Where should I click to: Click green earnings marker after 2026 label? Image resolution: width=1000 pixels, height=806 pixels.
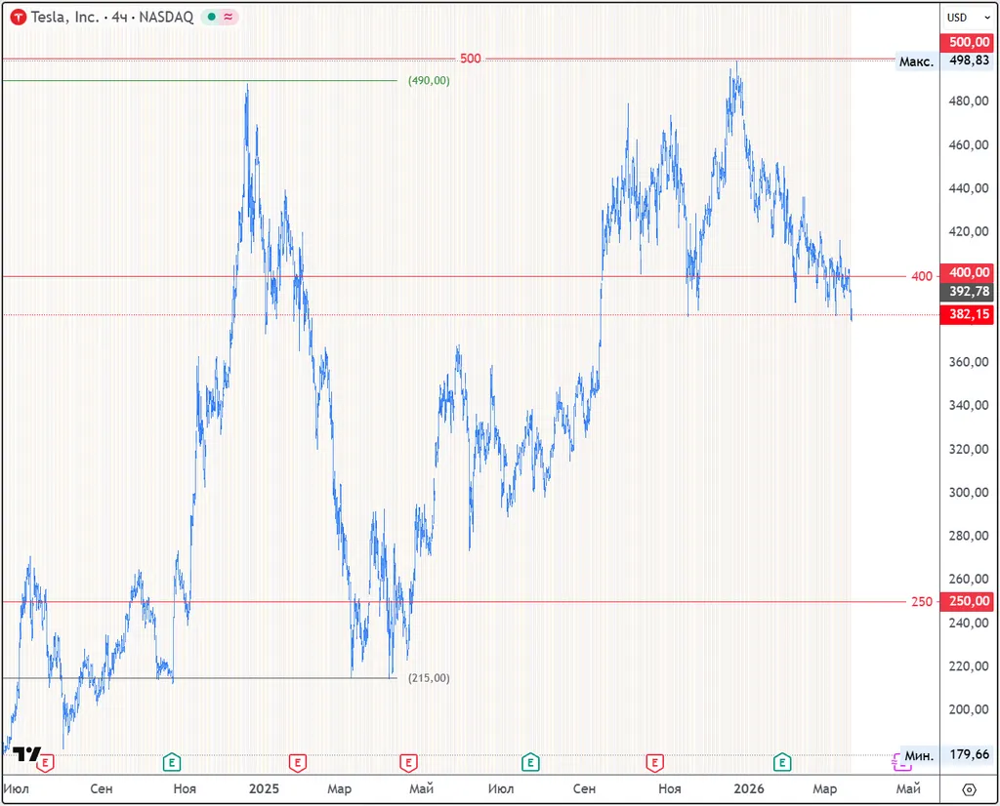[x=782, y=761]
